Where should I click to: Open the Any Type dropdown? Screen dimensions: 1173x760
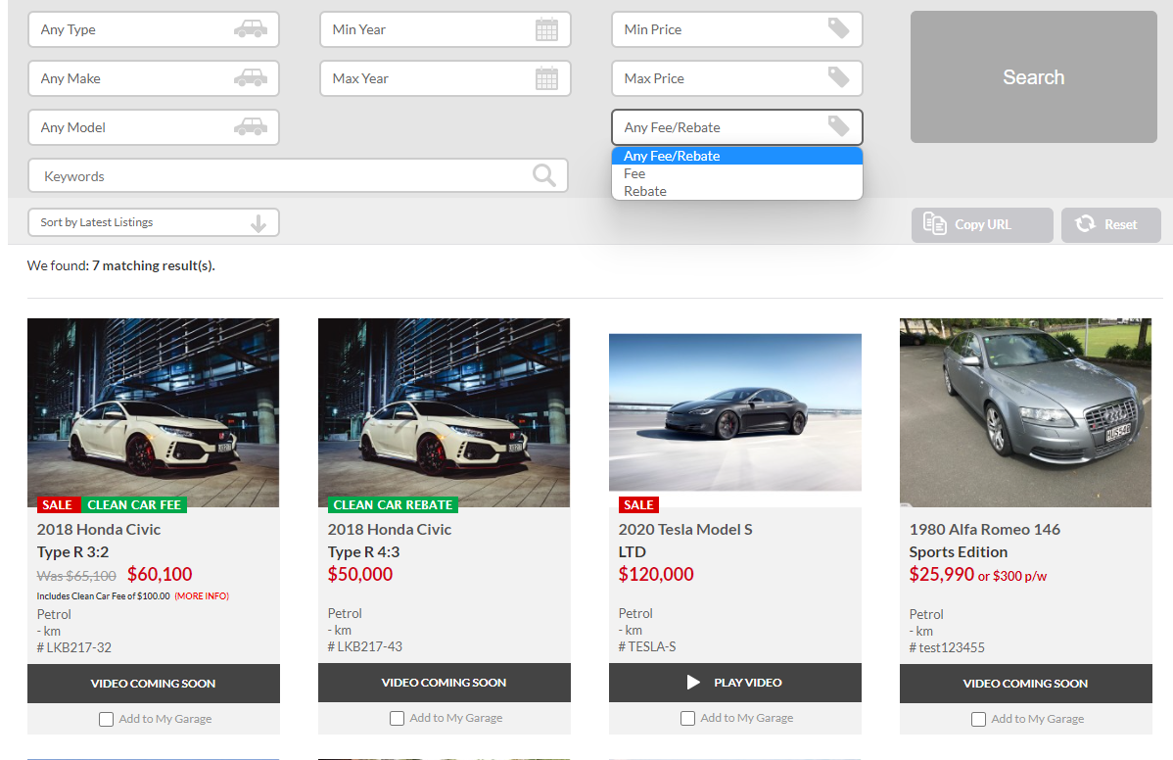pyautogui.click(x=154, y=29)
